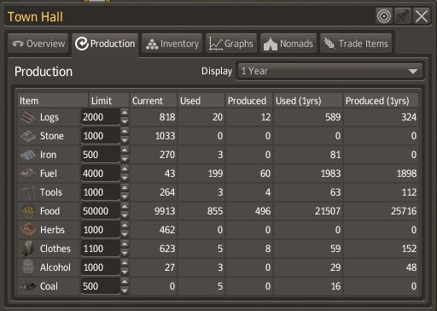Click the Used column header
This screenshot has height=311, width=437.
201,101
